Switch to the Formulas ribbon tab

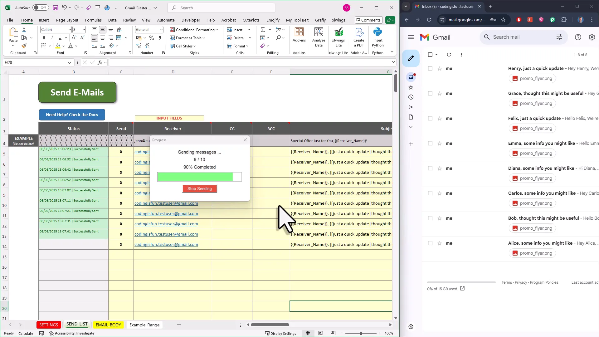coord(93,20)
